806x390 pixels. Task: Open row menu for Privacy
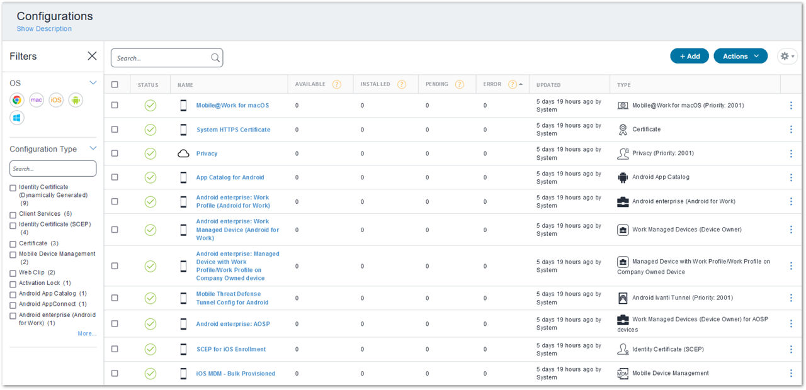click(x=791, y=153)
